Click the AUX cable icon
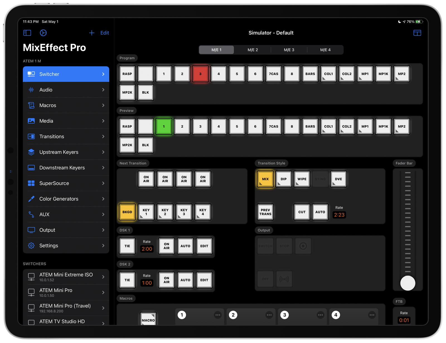 pyautogui.click(x=31, y=215)
